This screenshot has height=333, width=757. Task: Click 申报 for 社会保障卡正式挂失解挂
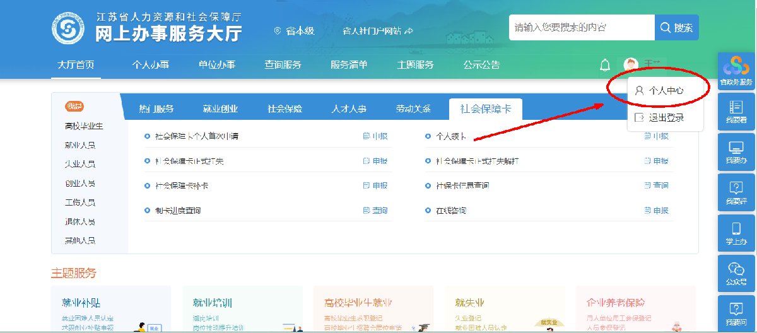coord(656,161)
